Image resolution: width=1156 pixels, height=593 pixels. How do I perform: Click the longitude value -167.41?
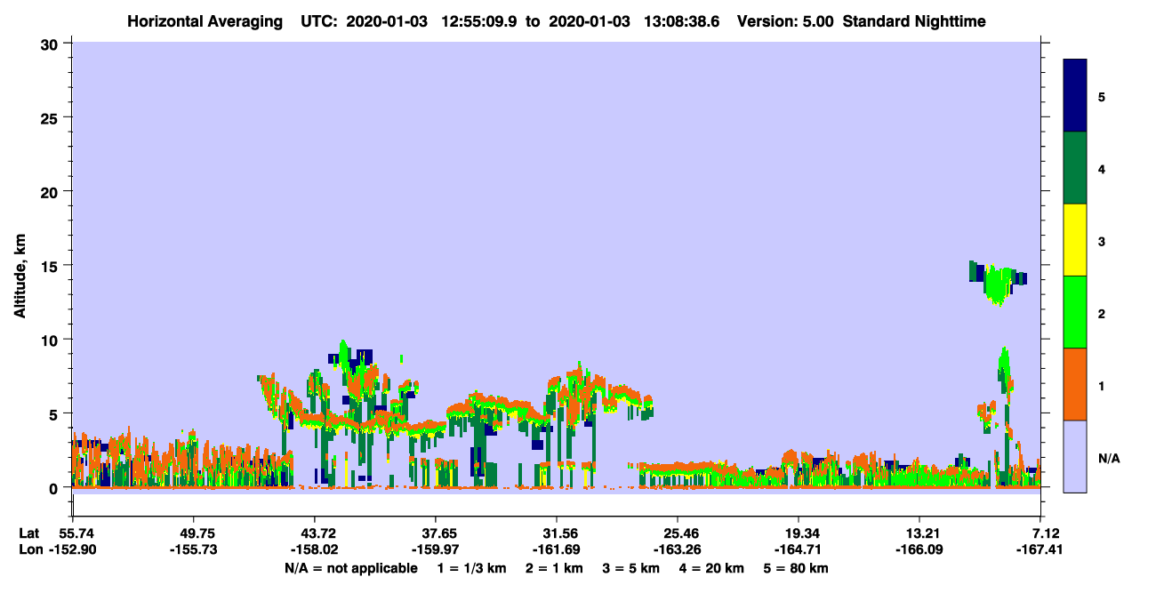click(x=1040, y=550)
